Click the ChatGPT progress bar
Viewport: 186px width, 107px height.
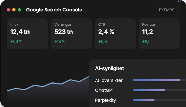159,90
